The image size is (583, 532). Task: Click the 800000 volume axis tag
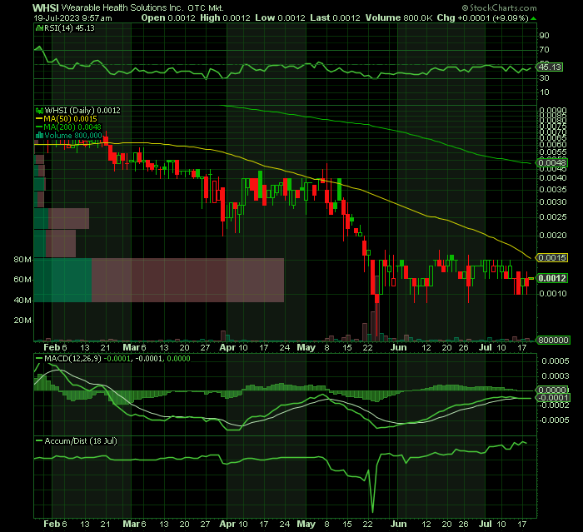(x=553, y=341)
